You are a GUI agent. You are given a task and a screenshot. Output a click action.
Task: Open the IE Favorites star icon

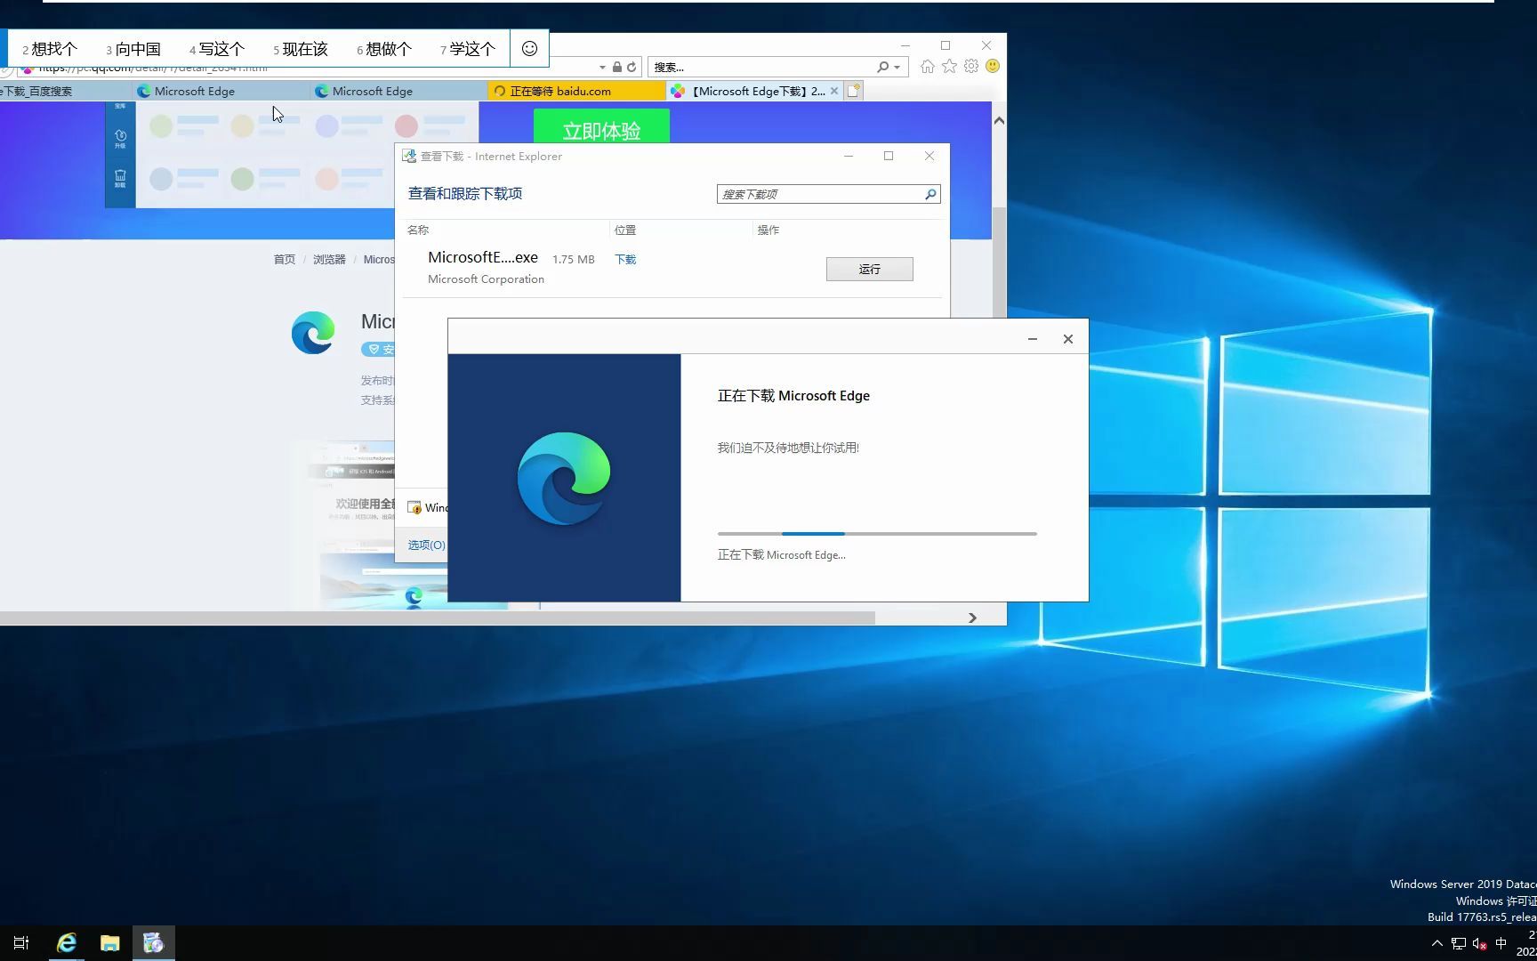coord(950,67)
